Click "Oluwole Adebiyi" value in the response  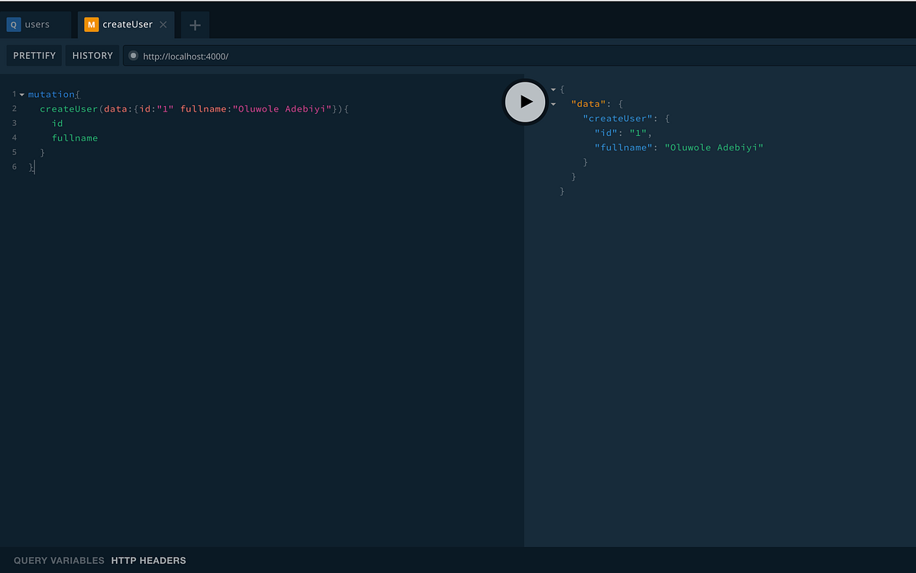click(x=714, y=147)
